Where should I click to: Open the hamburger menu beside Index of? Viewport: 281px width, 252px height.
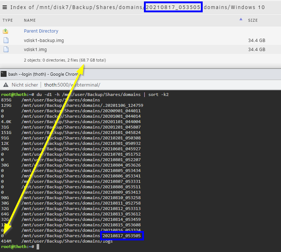[5, 7]
